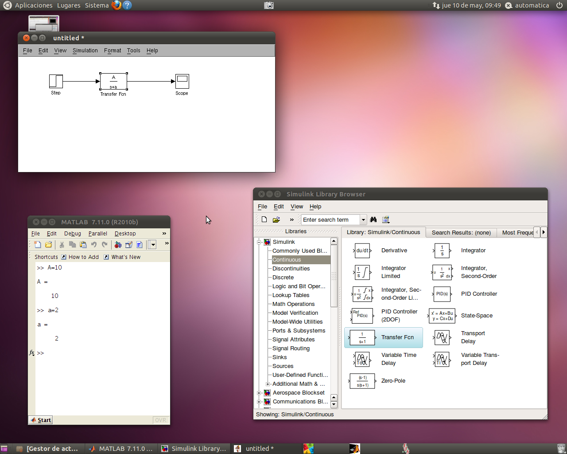This screenshot has width=567, height=454.
Task: Open GUIDE from the MATLAB toolbar icon
Action: pos(129,244)
